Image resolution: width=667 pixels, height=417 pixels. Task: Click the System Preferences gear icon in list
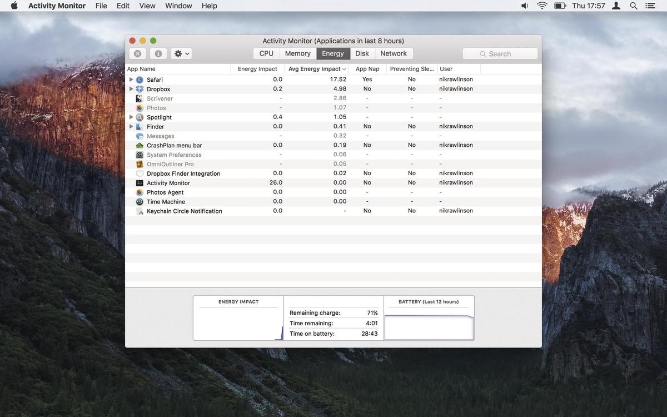click(140, 155)
